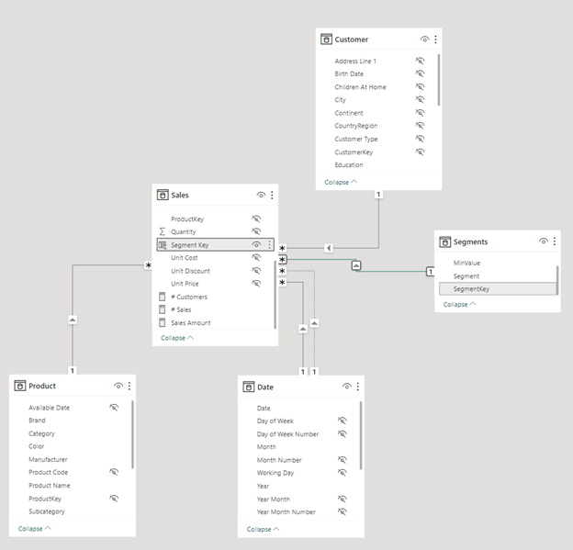Click the # Sales measure icon
The height and width of the screenshot is (550, 573).
click(x=163, y=309)
